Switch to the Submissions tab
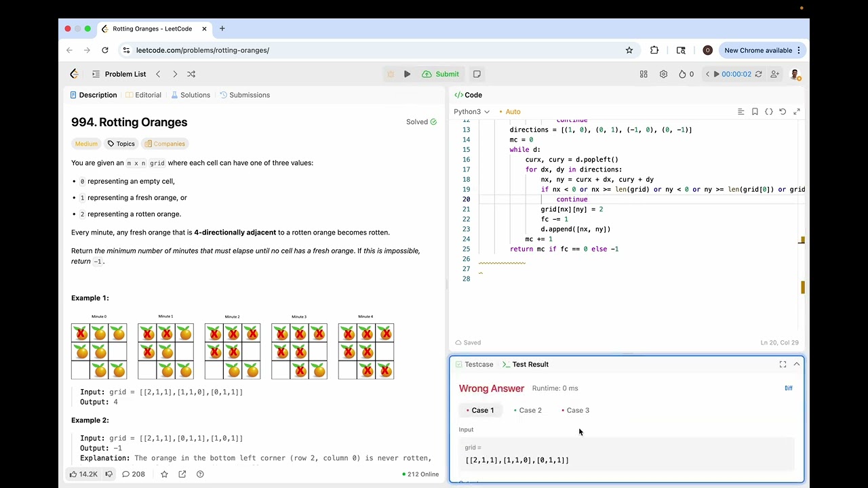The height and width of the screenshot is (488, 868). click(245, 95)
